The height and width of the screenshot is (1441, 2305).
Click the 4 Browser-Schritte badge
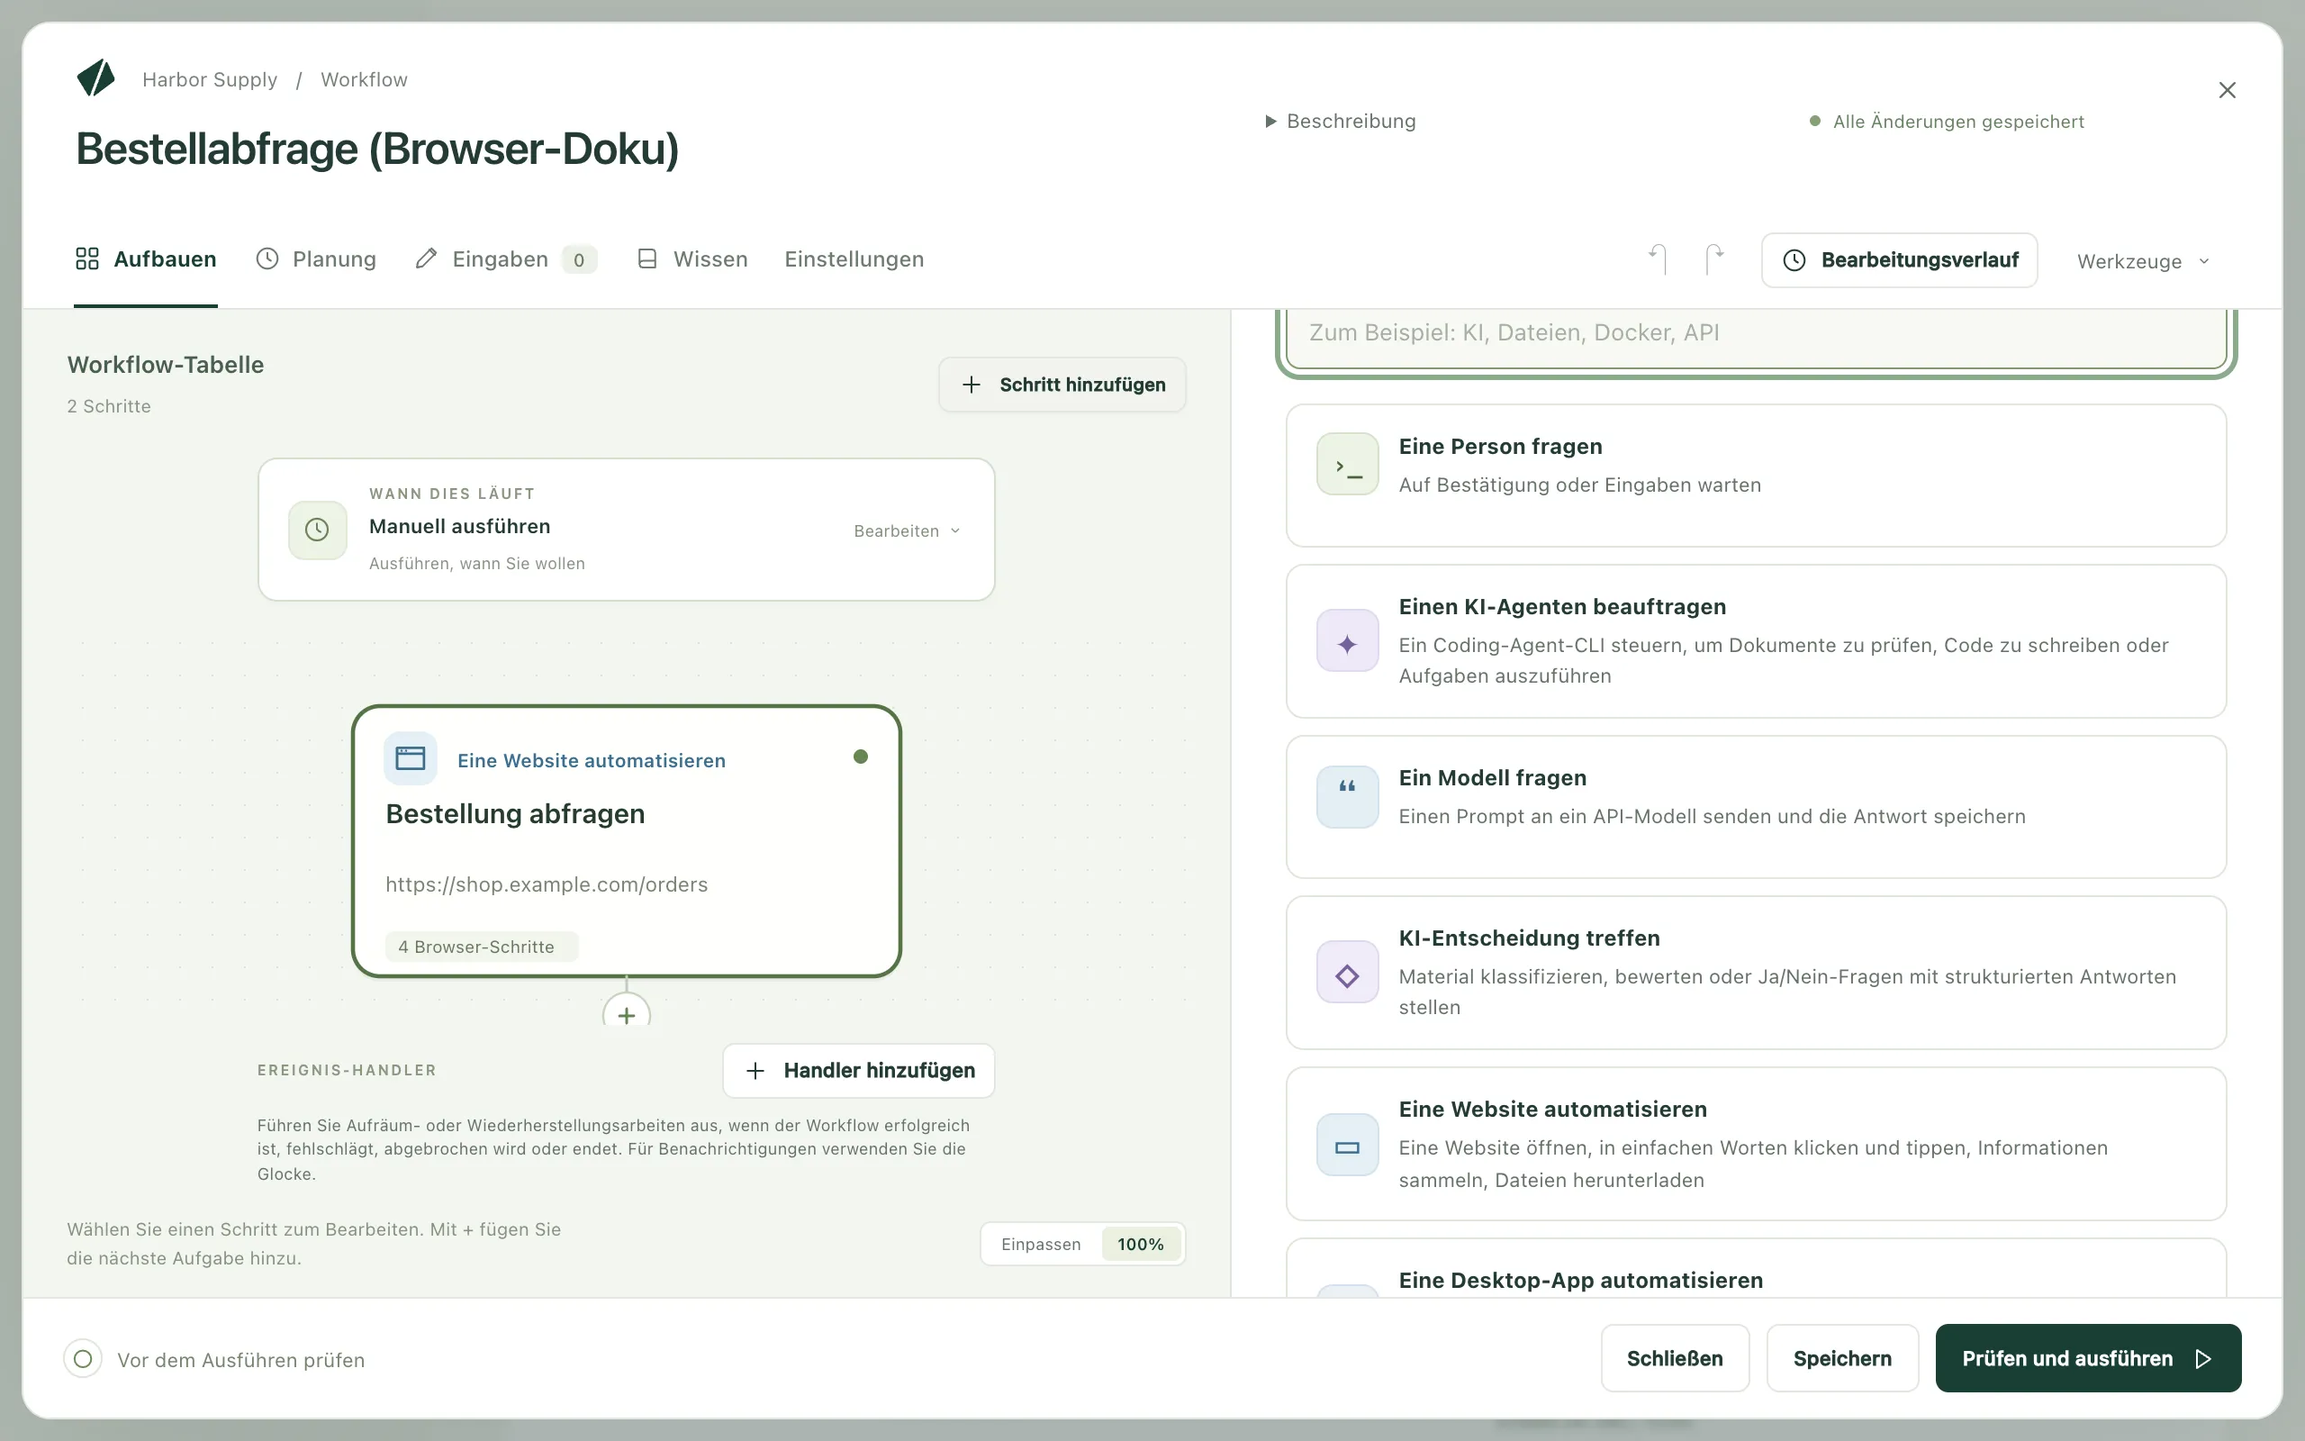pyautogui.click(x=481, y=947)
